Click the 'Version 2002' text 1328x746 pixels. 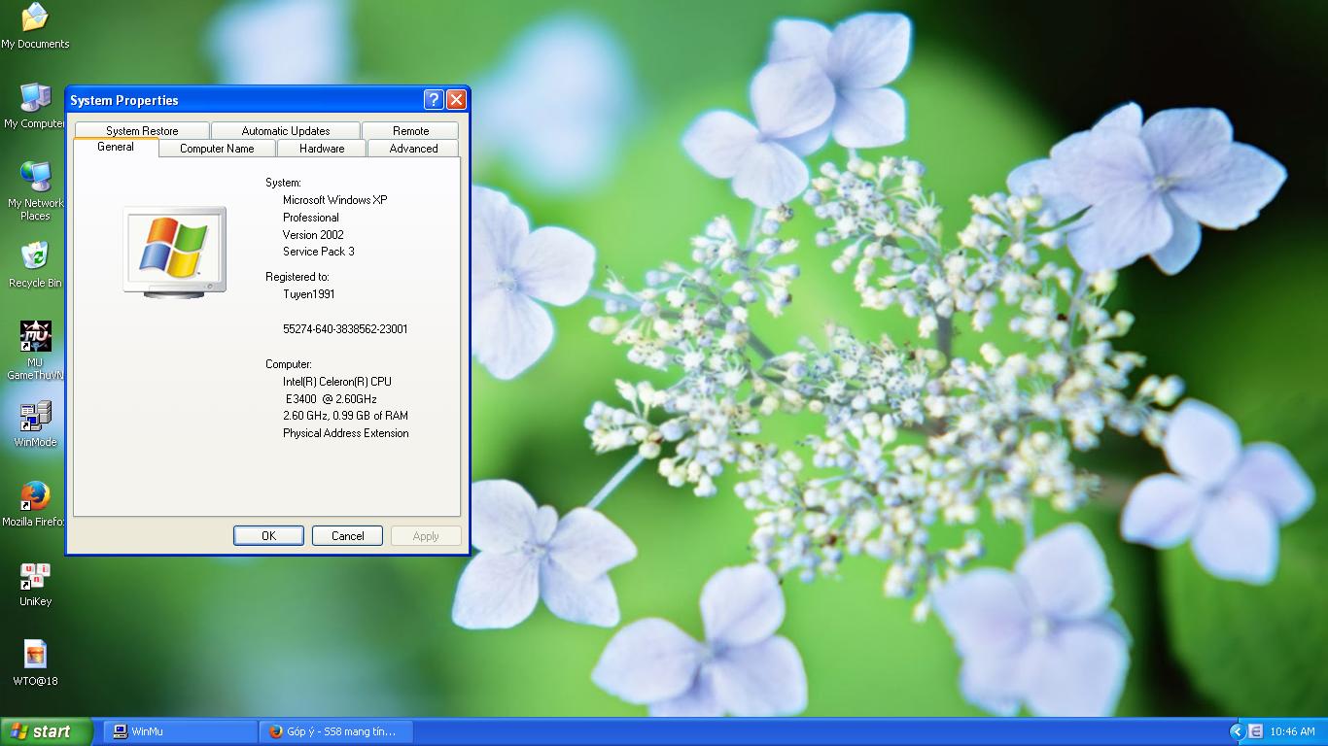(x=313, y=235)
